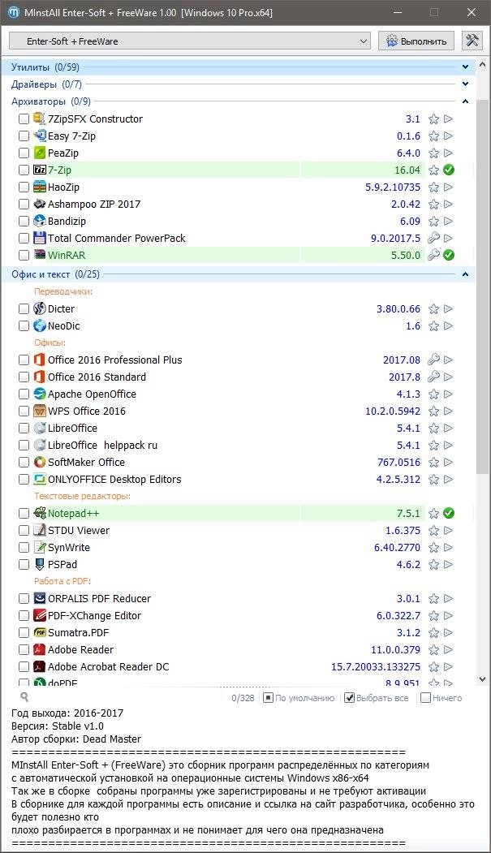Select the HaoZip entry name
The height and width of the screenshot is (853, 491).
[63, 187]
